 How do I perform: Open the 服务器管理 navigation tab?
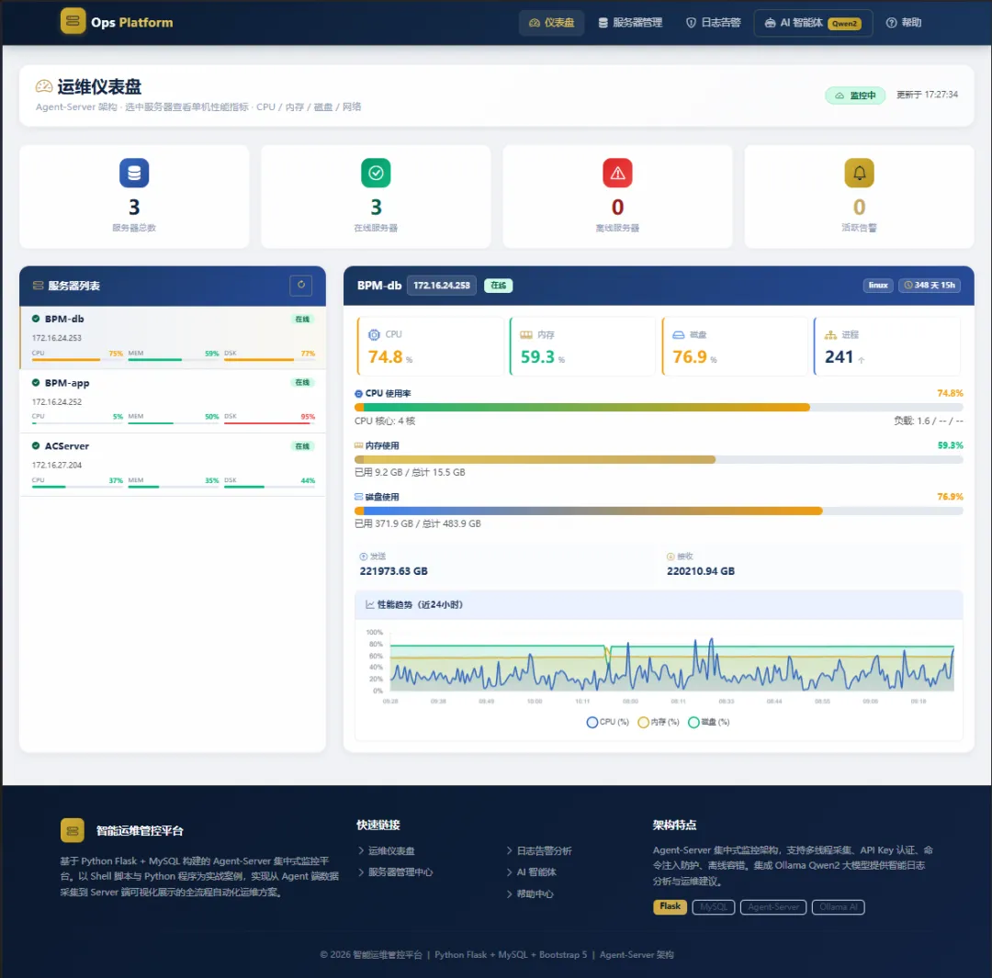tap(630, 23)
